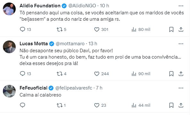Reply to the FeFeuoficial tweet
This screenshot has width=193, height=115.
coord(22,105)
